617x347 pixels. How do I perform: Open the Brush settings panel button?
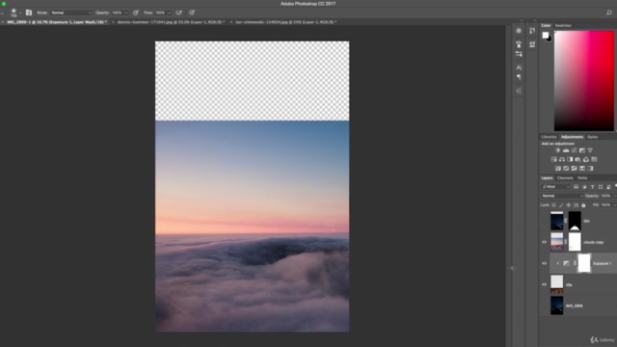[x=29, y=13]
